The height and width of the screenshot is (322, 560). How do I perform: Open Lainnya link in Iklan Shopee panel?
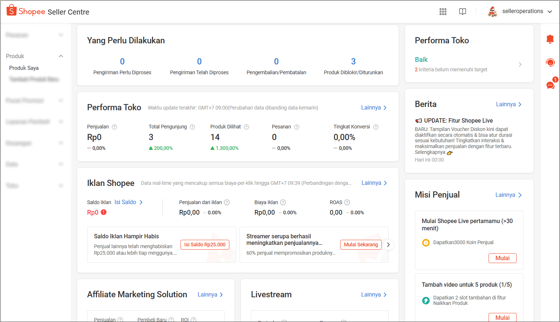(374, 183)
